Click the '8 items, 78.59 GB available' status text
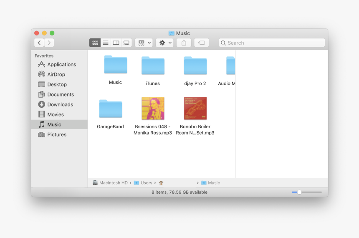359x238 pixels. point(179,192)
